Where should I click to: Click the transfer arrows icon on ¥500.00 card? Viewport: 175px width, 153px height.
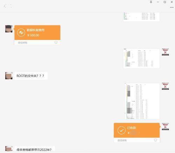point(21,33)
